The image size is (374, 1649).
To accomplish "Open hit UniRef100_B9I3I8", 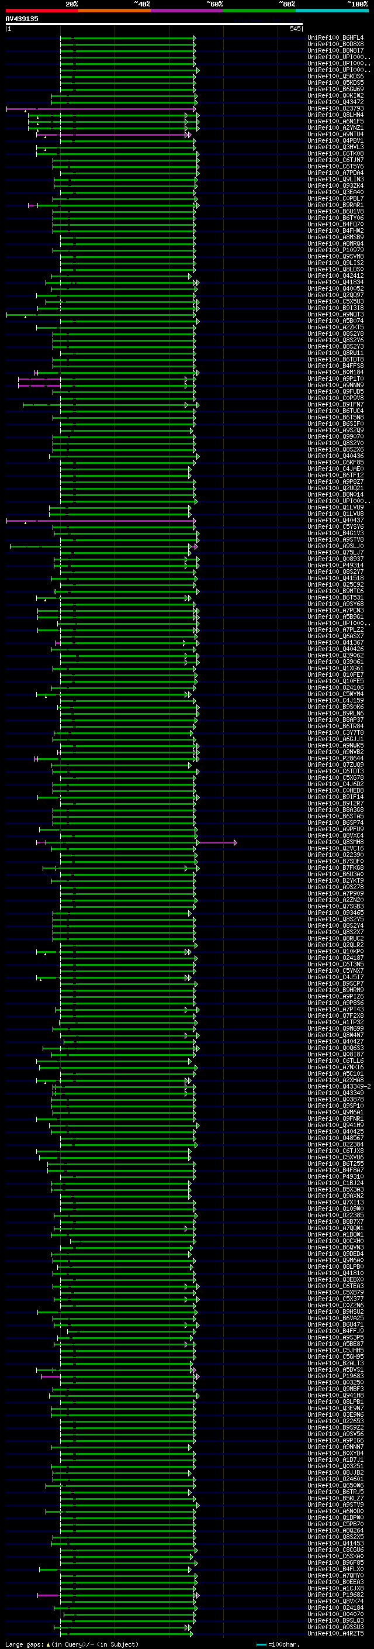I will point(335,308).
